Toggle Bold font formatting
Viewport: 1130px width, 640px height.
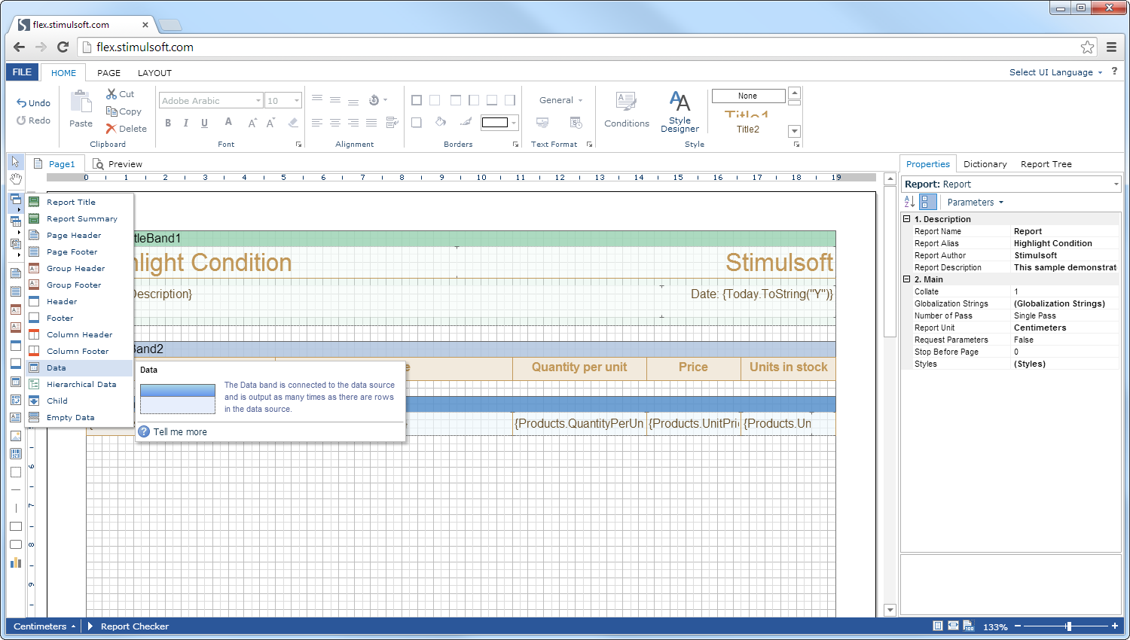coord(167,123)
